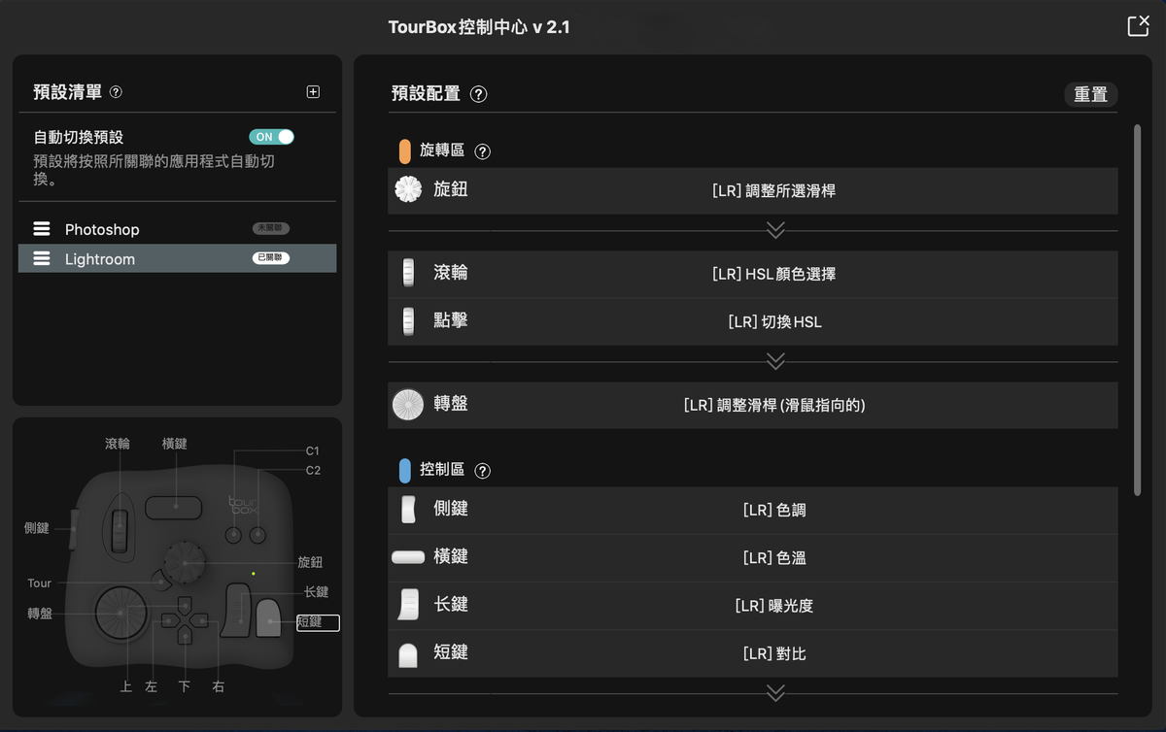Click the 側鍵 side button icon
The width and height of the screenshot is (1166, 732).
pyautogui.click(x=408, y=509)
